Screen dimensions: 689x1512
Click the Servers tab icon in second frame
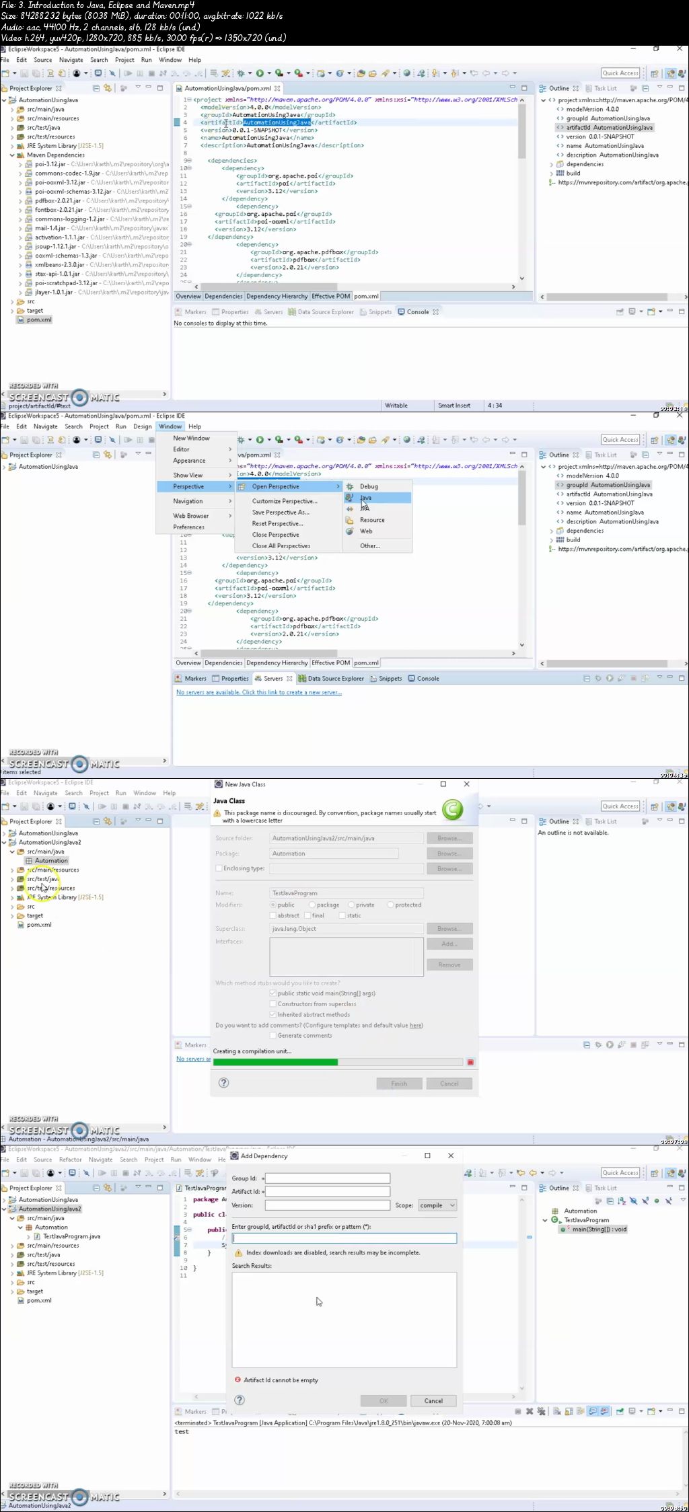(258, 679)
